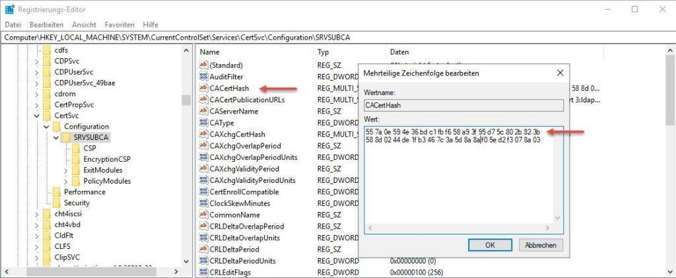Image resolution: width=676 pixels, height=278 pixels.
Task: Click the AuditFilter DWORD value icon
Action: point(203,77)
